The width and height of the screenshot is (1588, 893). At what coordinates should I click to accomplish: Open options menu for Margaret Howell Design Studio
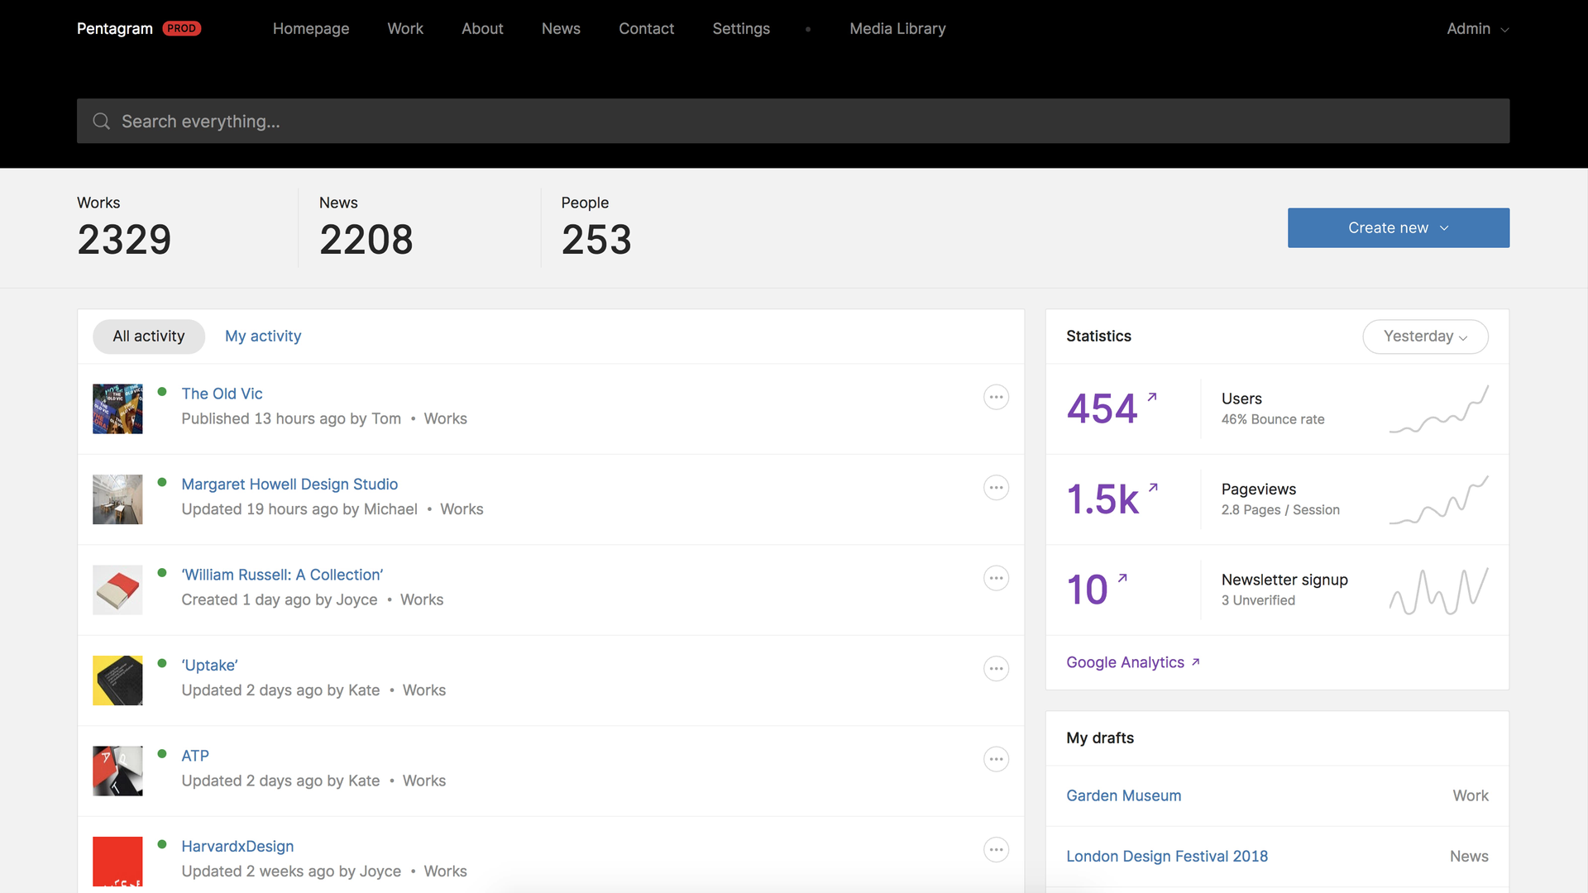[996, 488]
